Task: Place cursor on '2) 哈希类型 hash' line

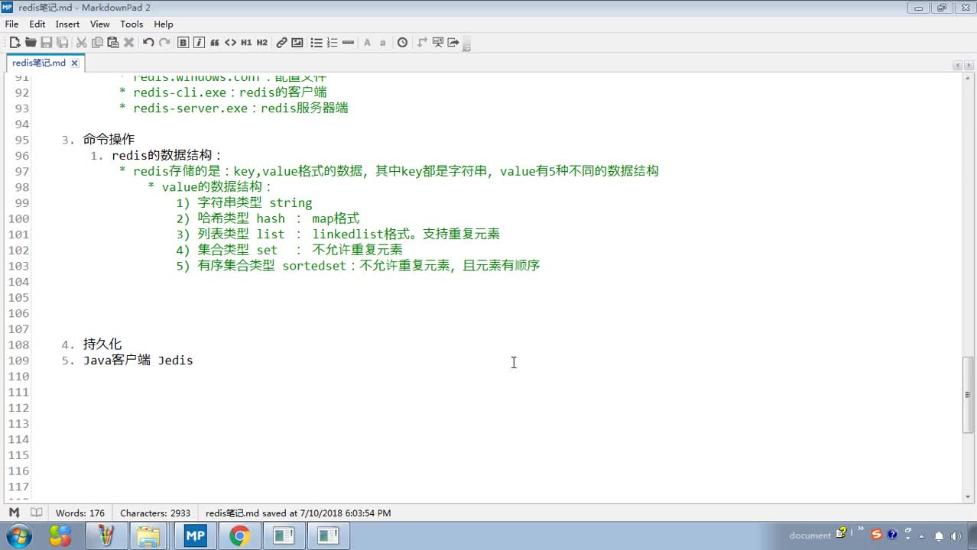Action: [x=268, y=218]
